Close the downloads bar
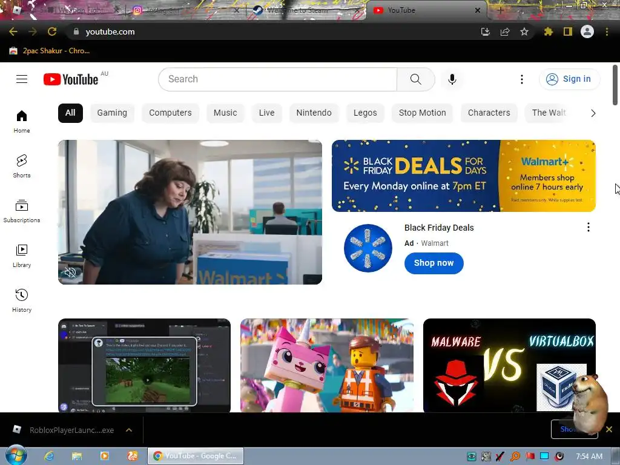 click(x=609, y=429)
